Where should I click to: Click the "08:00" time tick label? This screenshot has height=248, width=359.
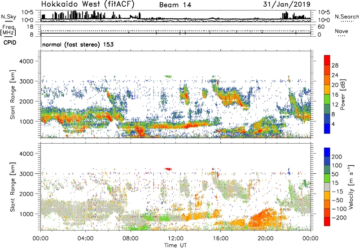point(131,239)
